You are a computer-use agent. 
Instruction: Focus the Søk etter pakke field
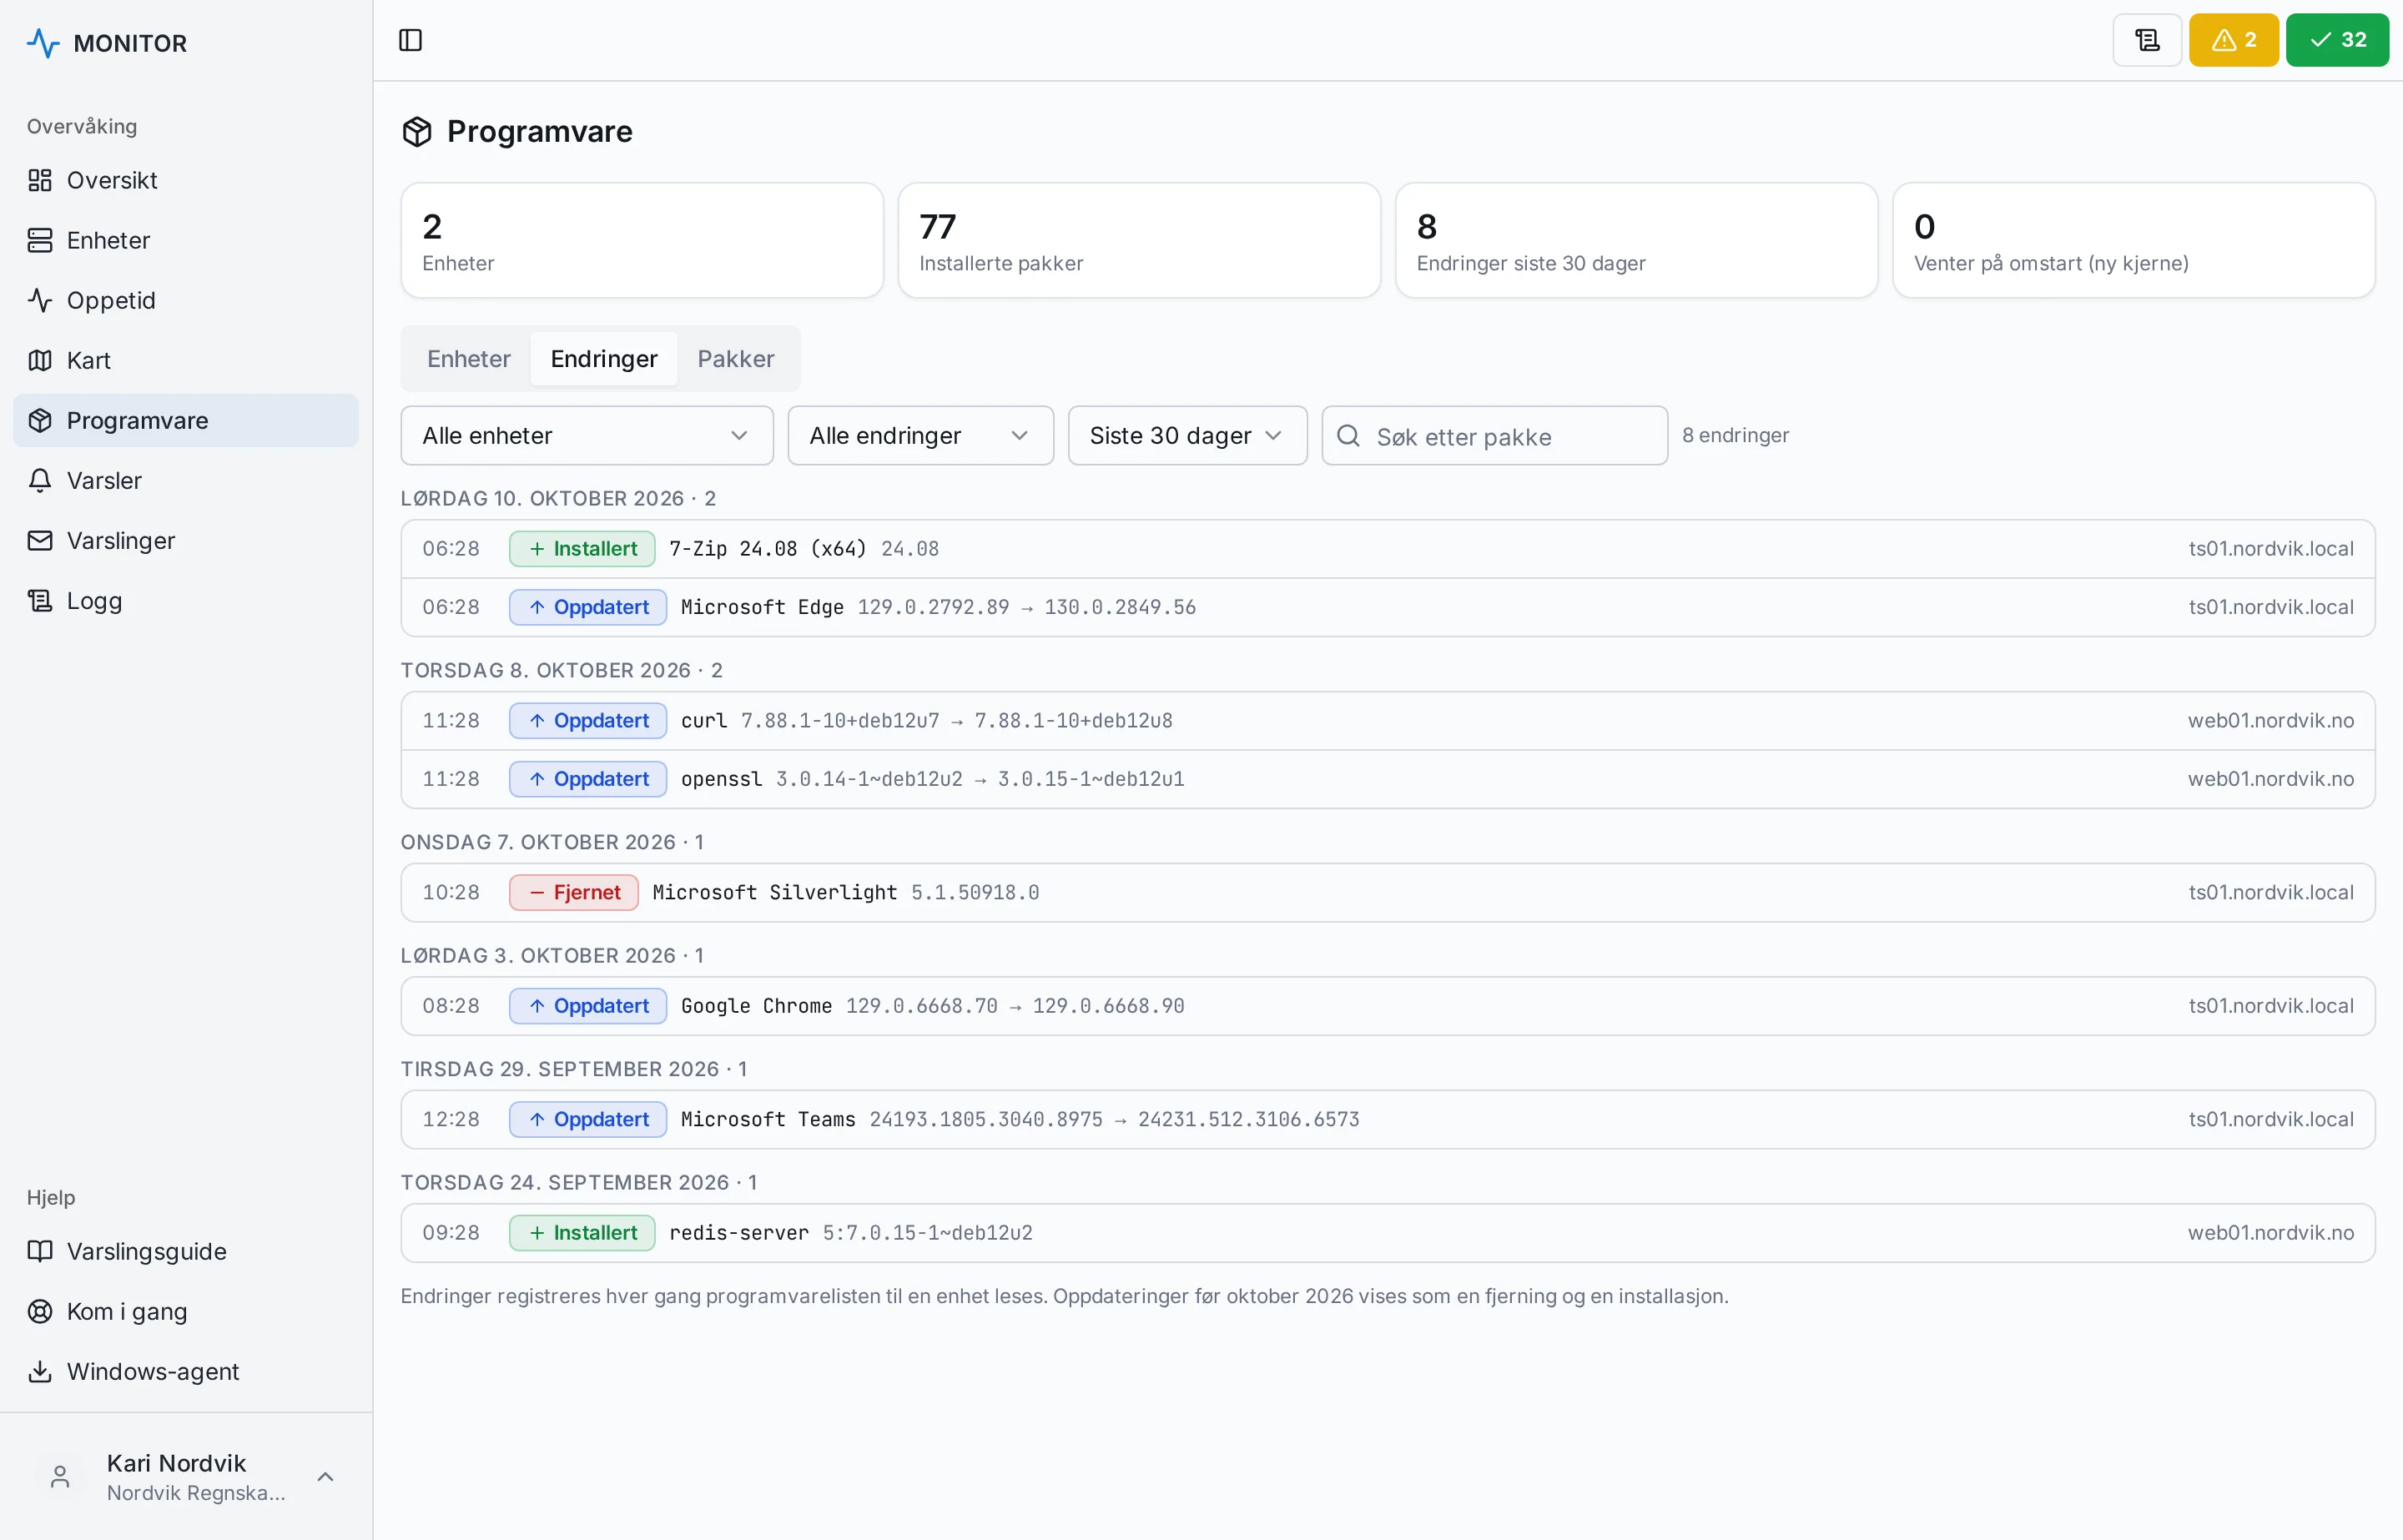(x=1494, y=435)
